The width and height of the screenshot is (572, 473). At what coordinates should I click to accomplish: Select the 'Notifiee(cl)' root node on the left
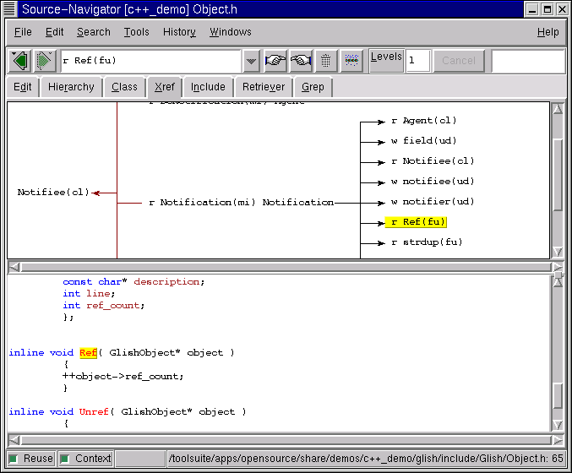(x=53, y=193)
